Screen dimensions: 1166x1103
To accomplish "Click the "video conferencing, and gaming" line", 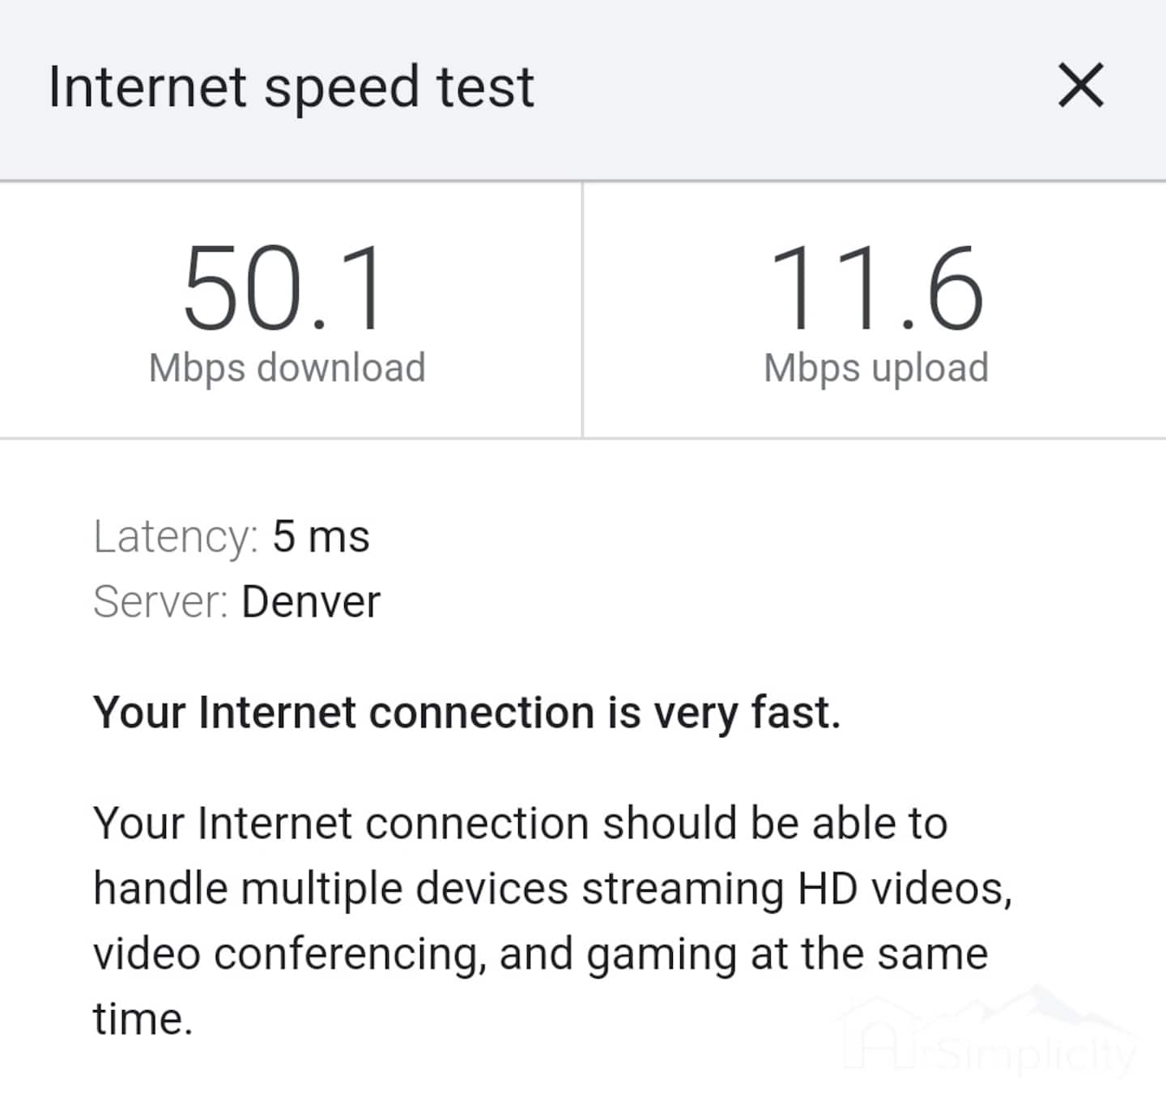I will [540, 953].
